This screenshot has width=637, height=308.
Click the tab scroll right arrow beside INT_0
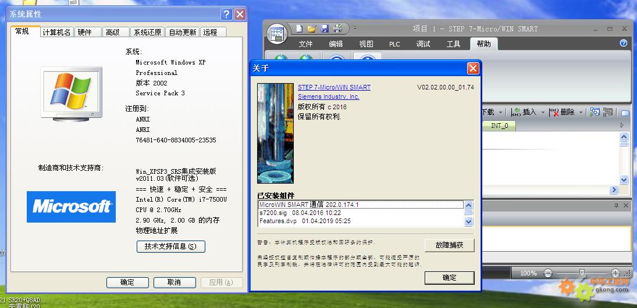pyautogui.click(x=622, y=126)
